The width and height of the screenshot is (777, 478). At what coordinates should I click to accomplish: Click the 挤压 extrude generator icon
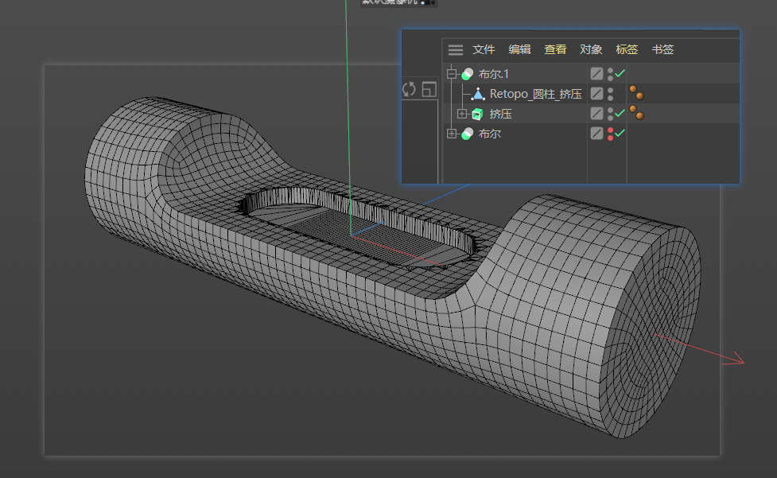click(x=477, y=115)
